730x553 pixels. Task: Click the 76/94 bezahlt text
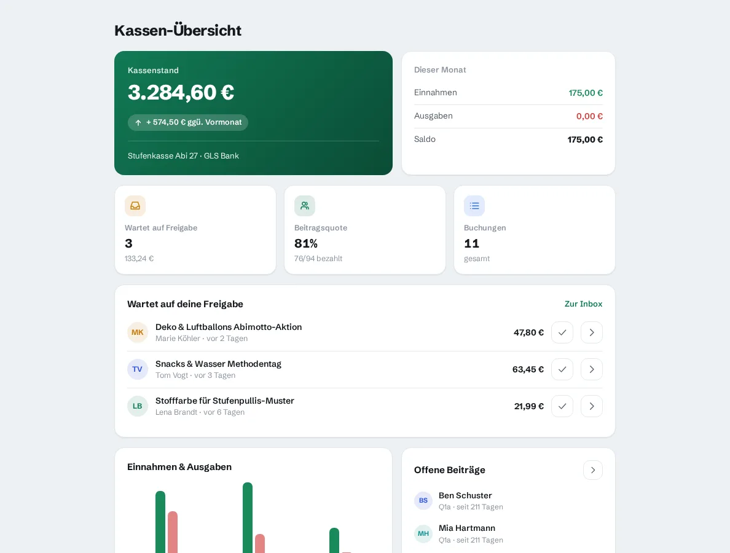pyautogui.click(x=318, y=258)
